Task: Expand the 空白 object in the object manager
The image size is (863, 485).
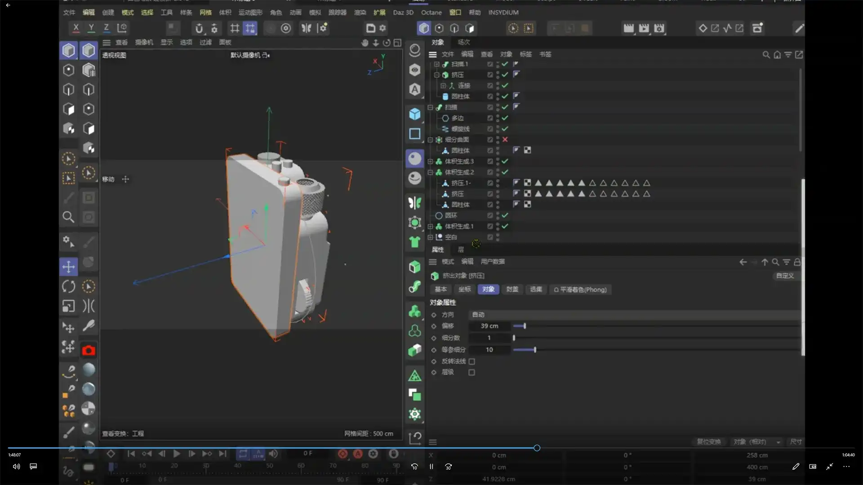Action: (x=431, y=237)
